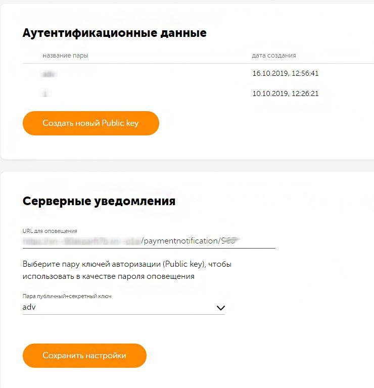Viewport: 374px width, 388px height.
Task: Click the paymentnotification part of the URL
Action: click(x=180, y=241)
